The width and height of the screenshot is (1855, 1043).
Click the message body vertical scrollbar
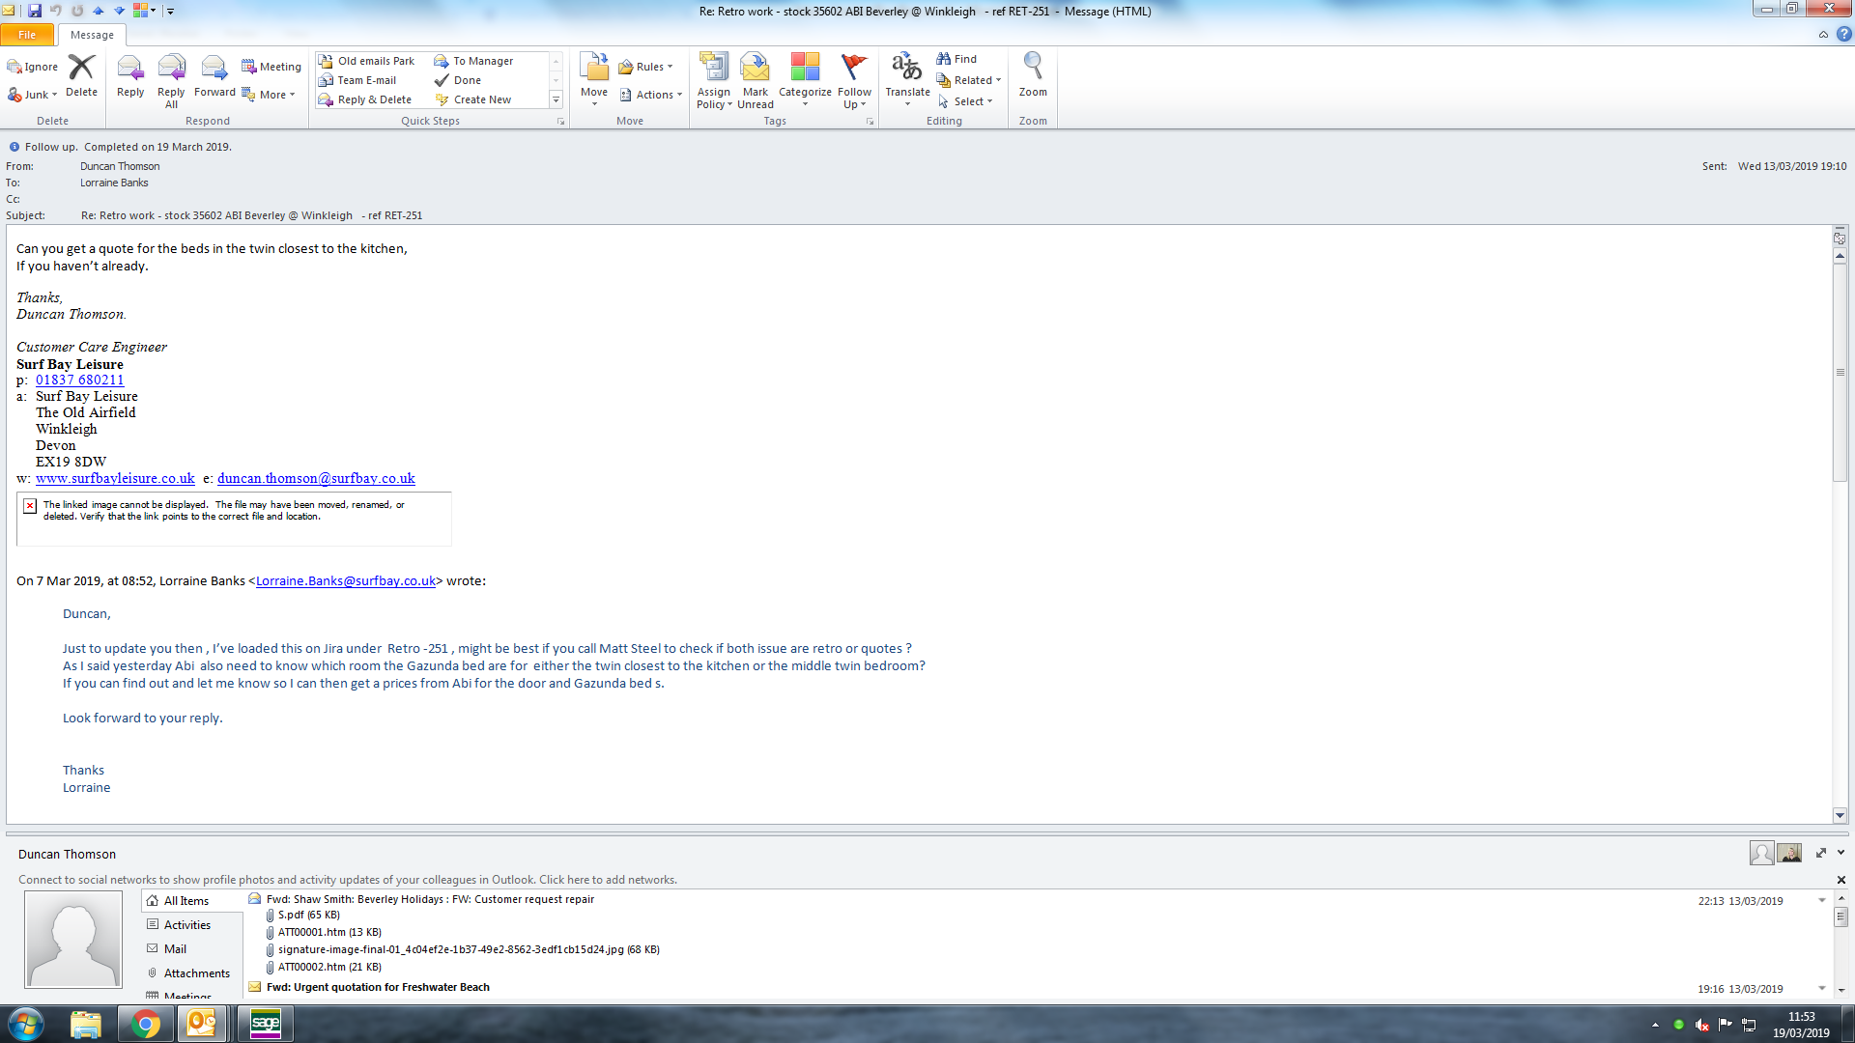tap(1840, 372)
